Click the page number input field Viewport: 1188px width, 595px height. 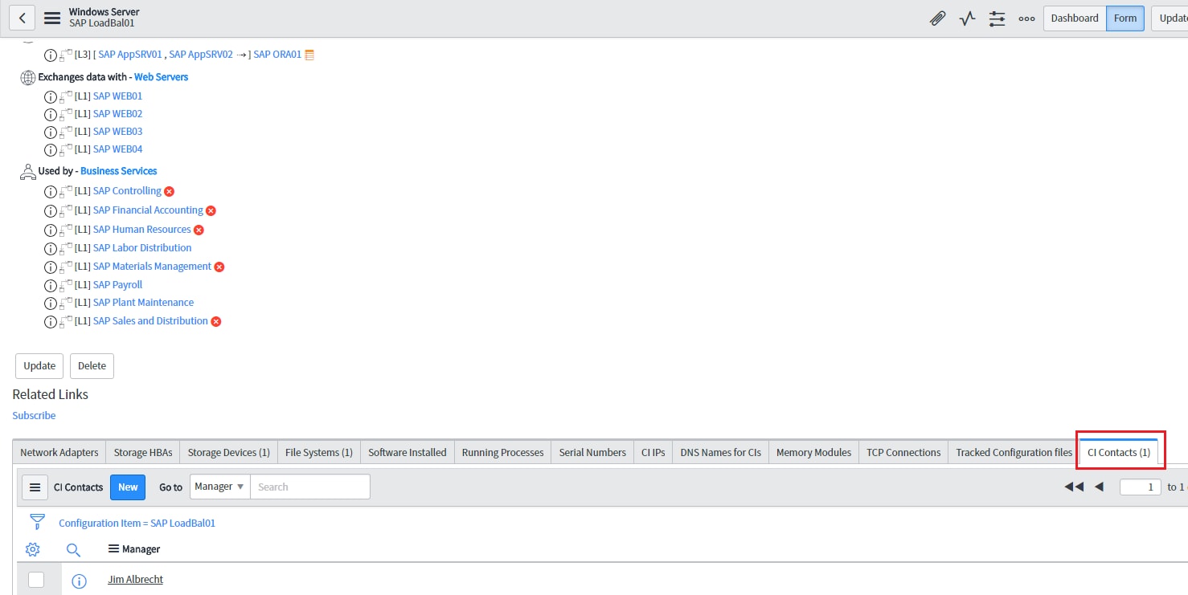point(1140,487)
